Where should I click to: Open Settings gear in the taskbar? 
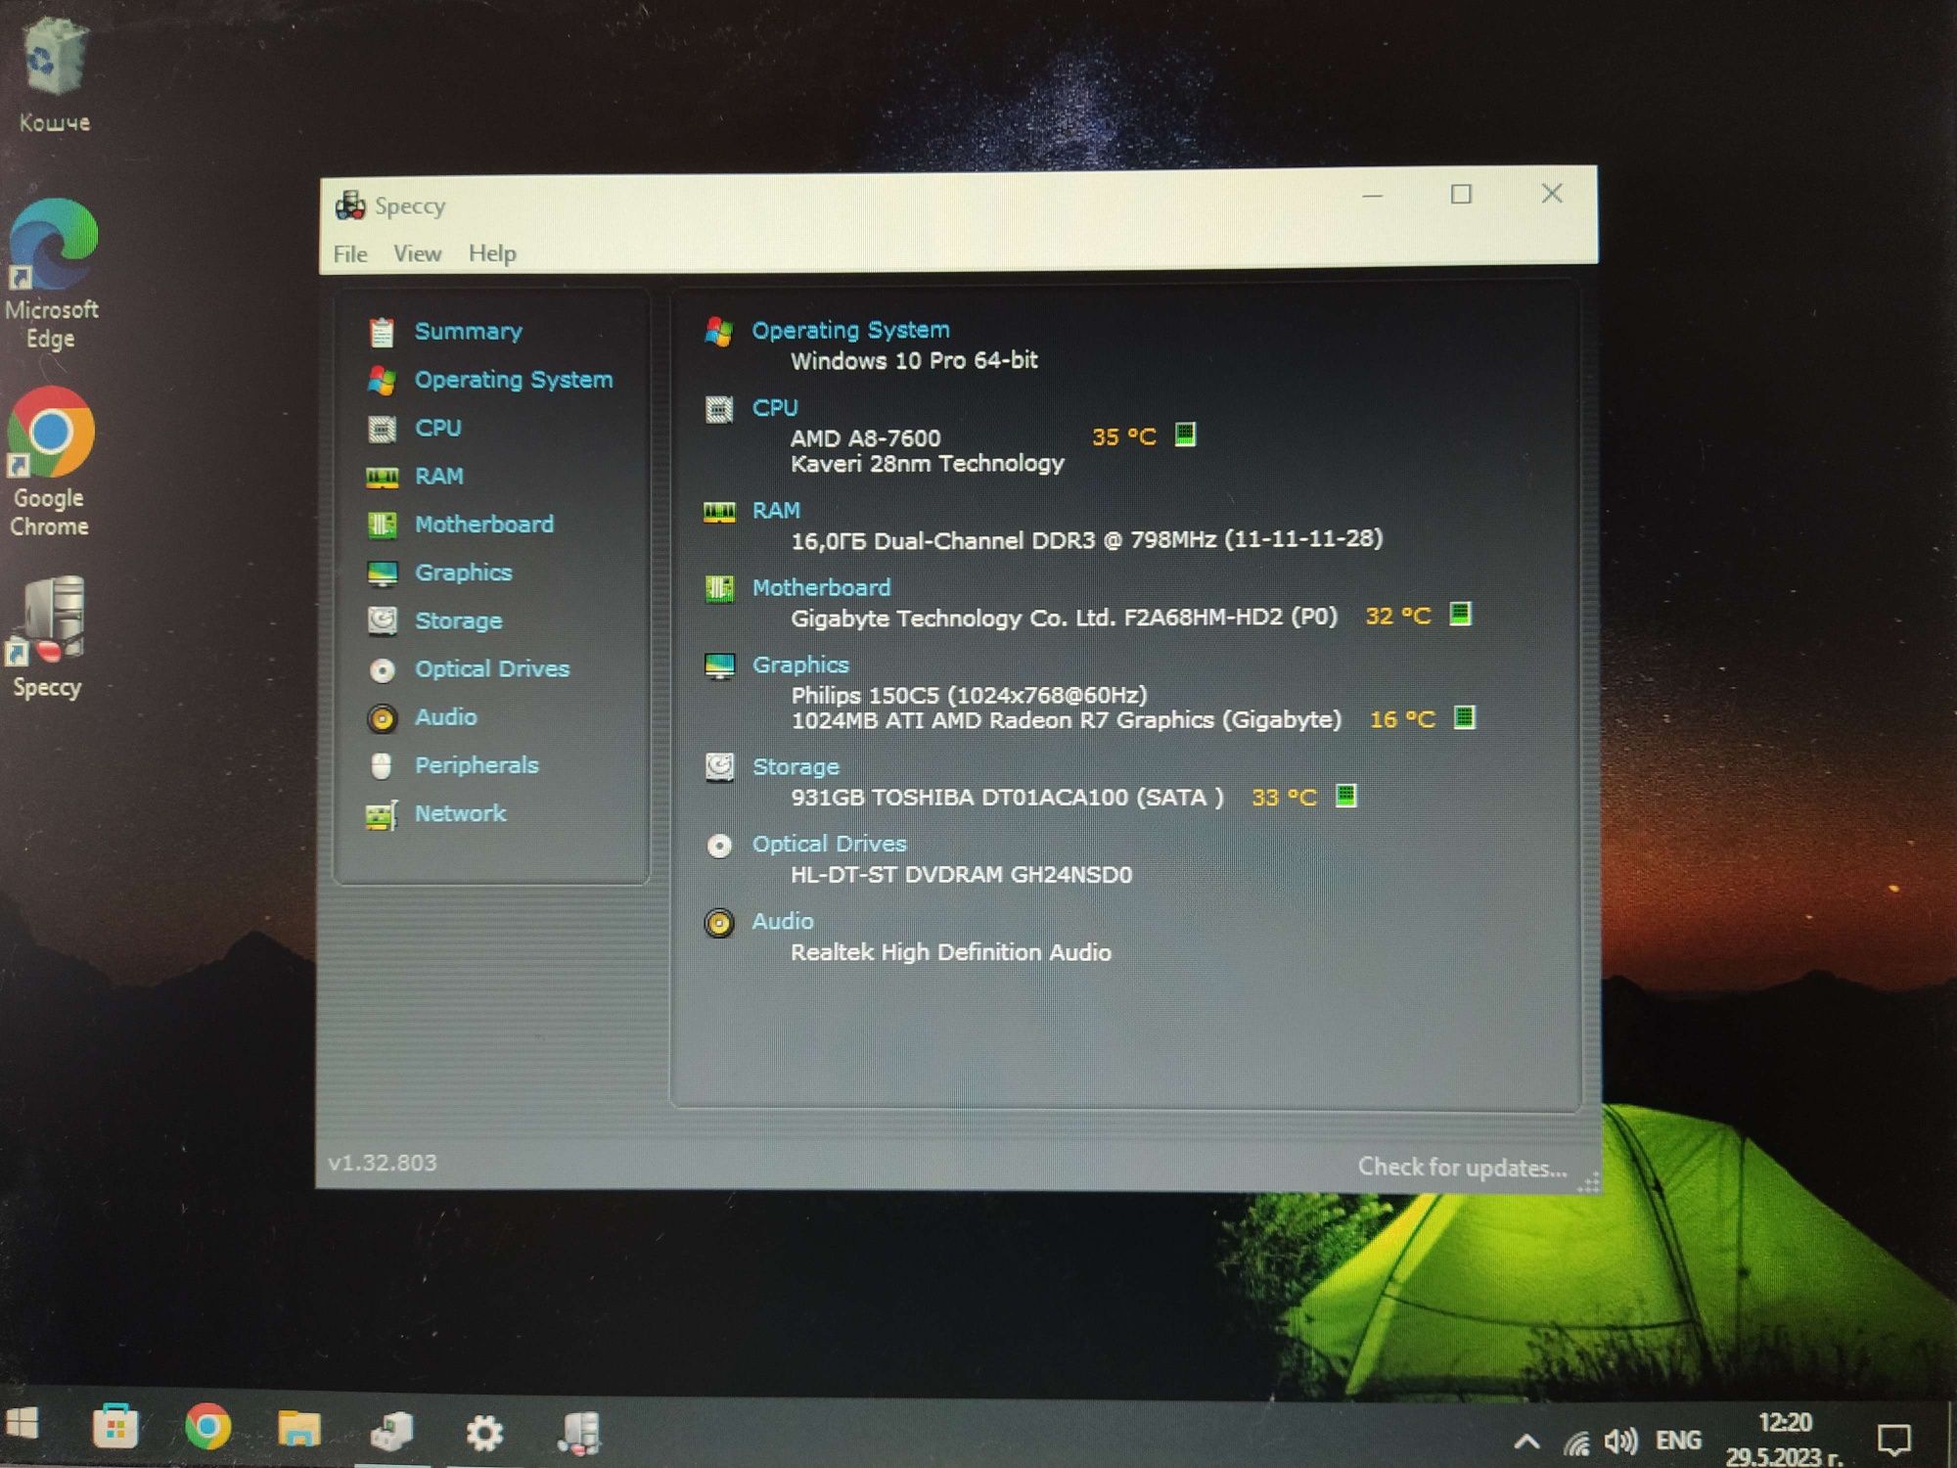484,1434
